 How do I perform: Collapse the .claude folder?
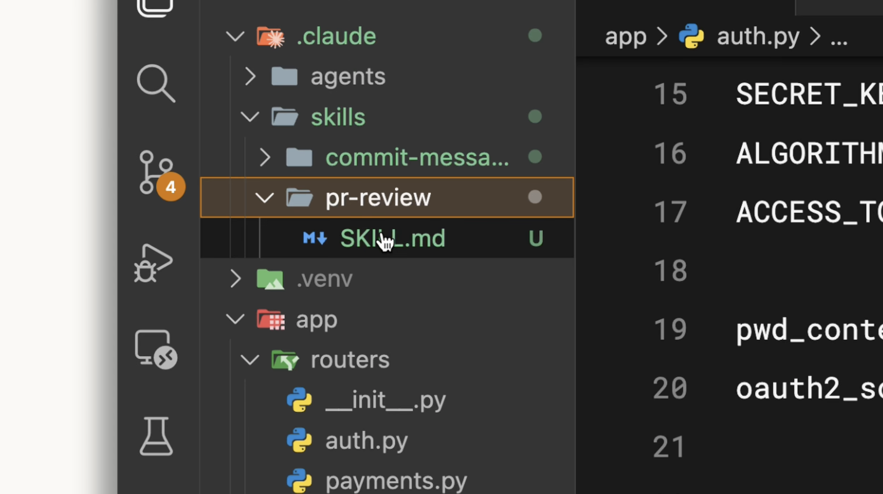click(235, 36)
